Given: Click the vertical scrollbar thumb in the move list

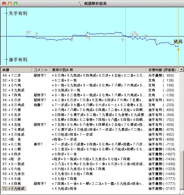Looking at the screenshot, I should coord(182,170).
